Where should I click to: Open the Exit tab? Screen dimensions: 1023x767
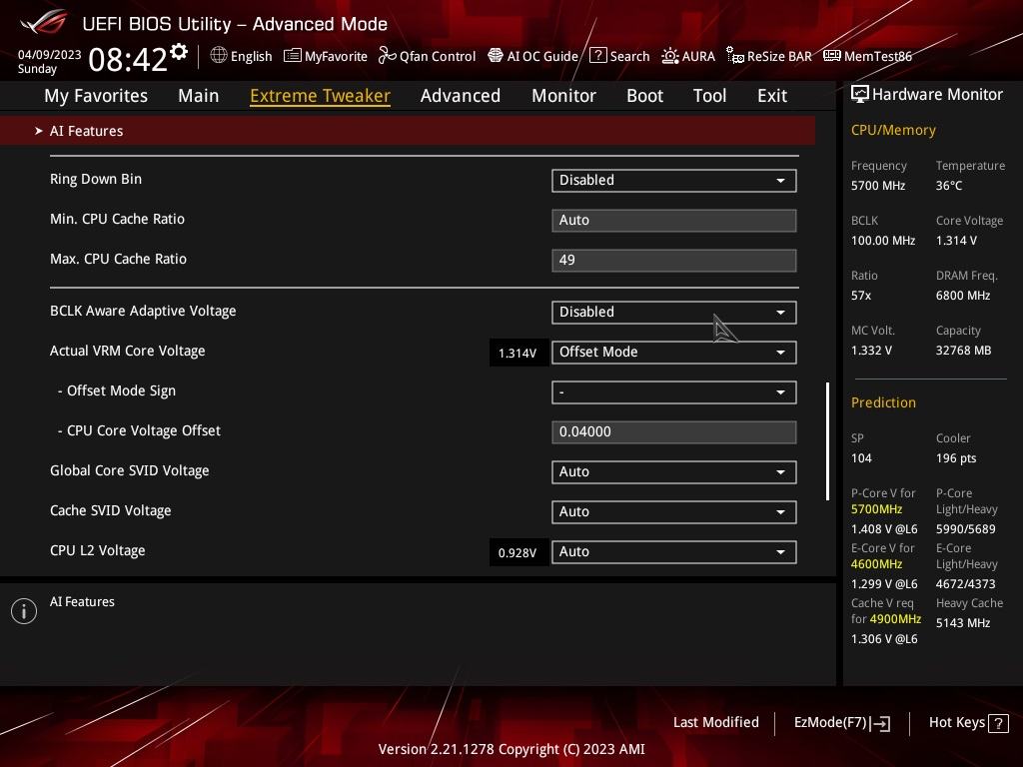click(x=772, y=96)
